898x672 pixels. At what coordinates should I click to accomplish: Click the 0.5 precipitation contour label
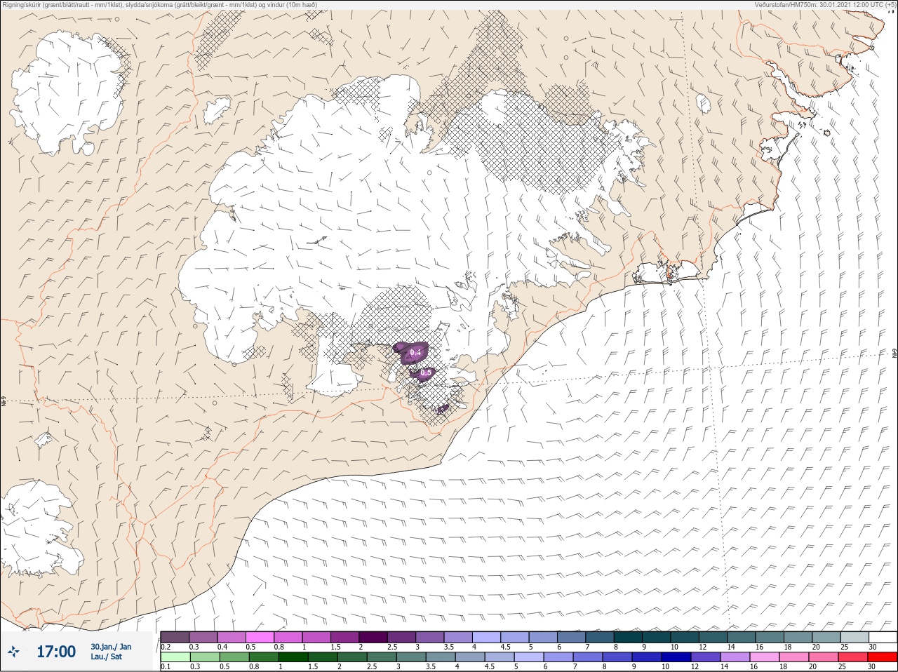pos(425,373)
